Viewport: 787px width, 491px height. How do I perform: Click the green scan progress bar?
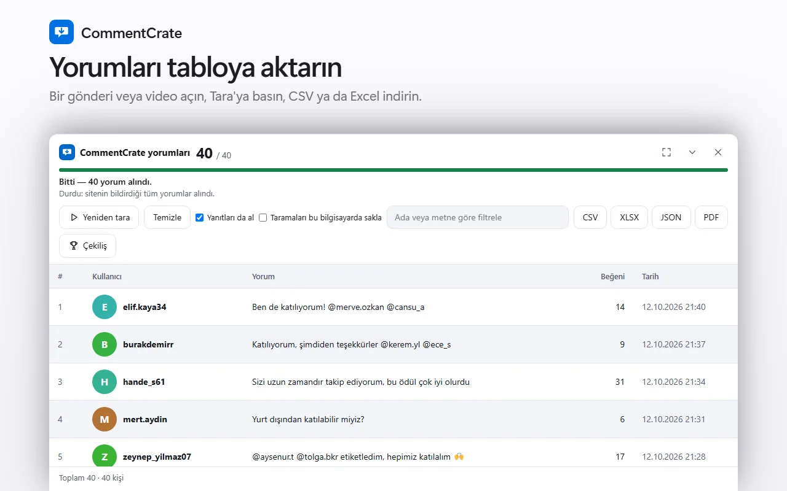393,170
